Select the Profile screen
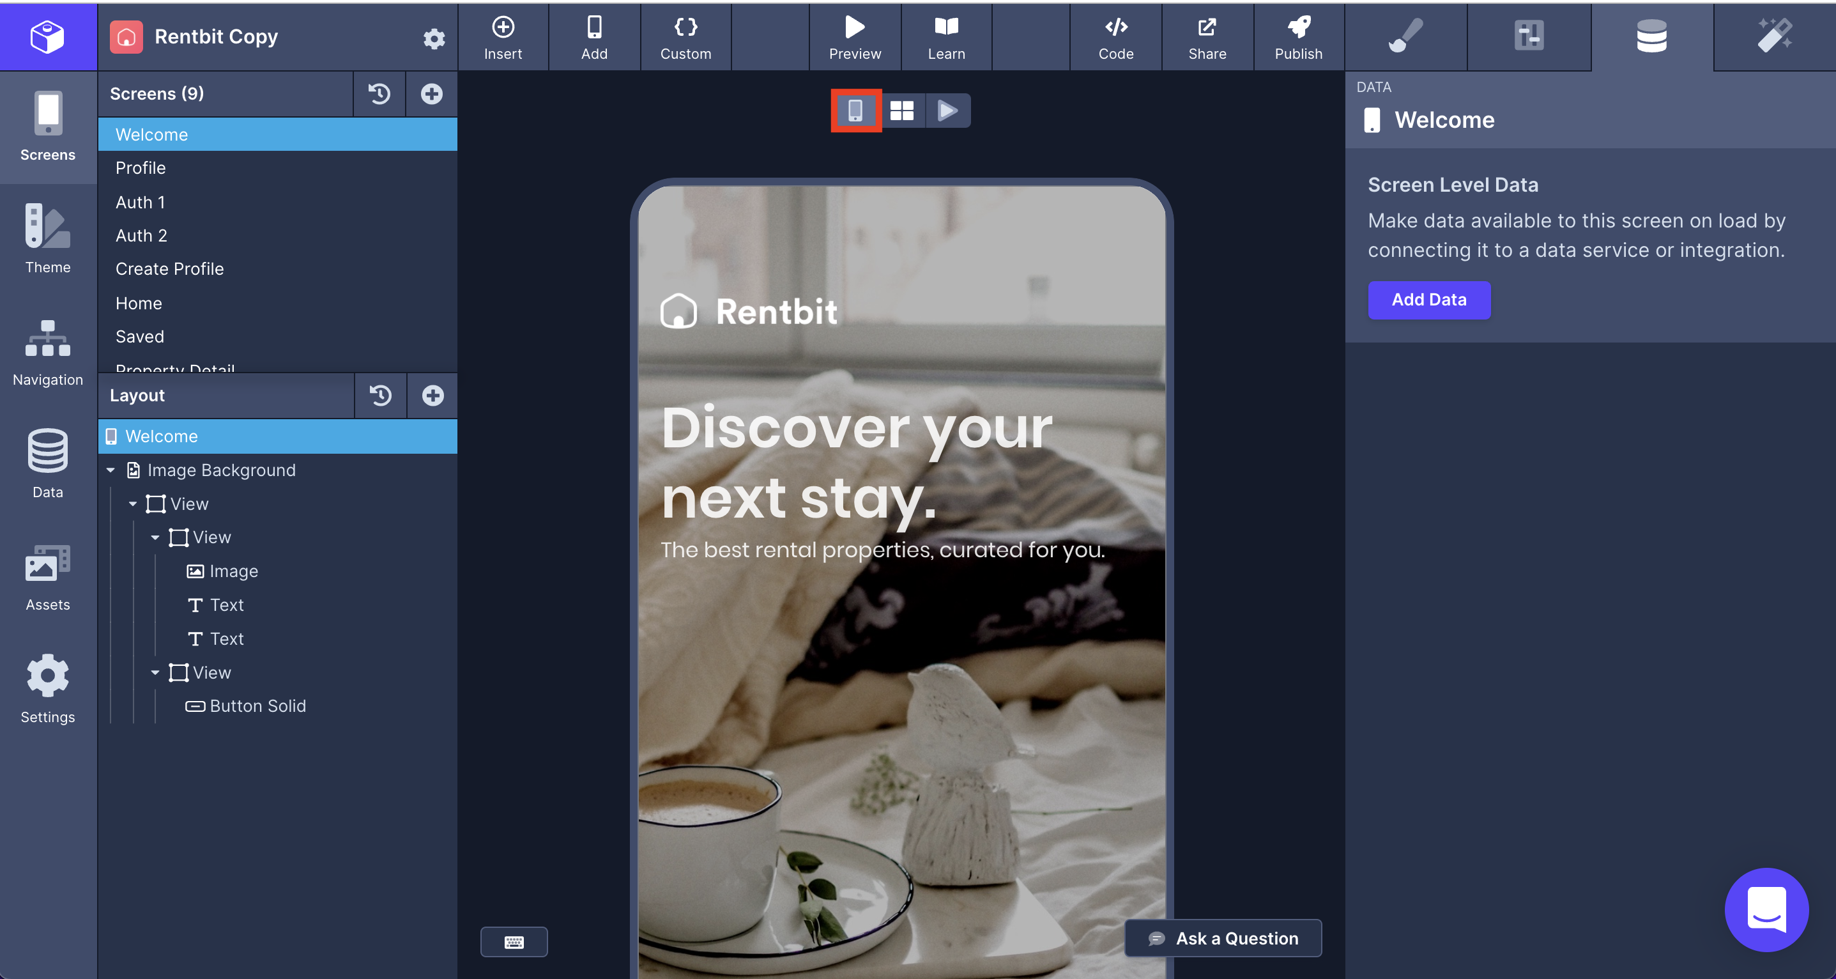The image size is (1836, 979). (x=277, y=168)
